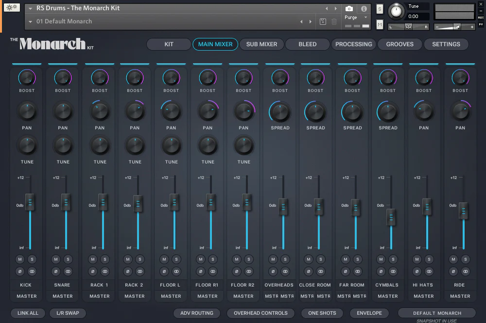Click the KICK channel Boost knob

click(x=27, y=77)
